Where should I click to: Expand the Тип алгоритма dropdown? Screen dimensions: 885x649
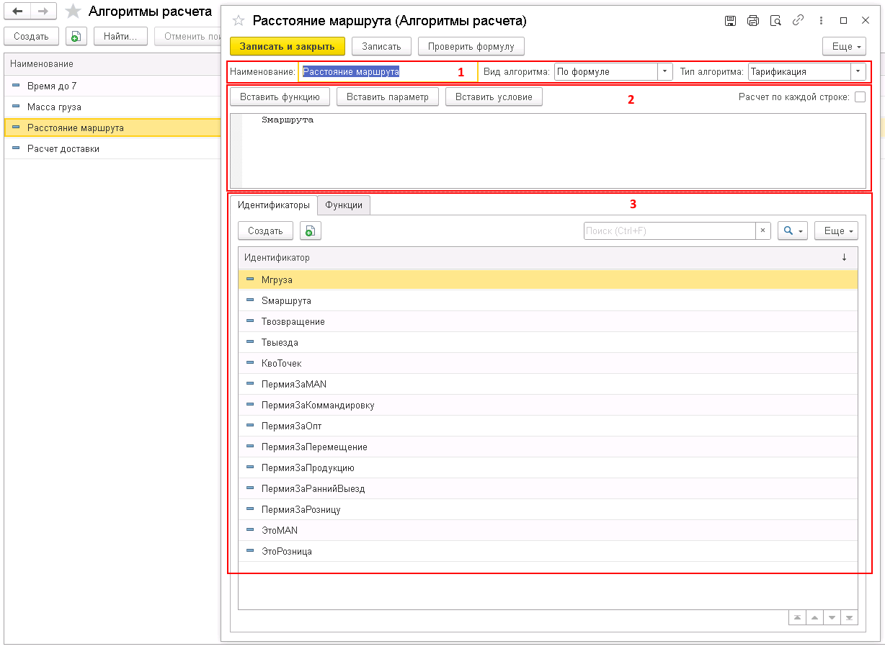[858, 72]
